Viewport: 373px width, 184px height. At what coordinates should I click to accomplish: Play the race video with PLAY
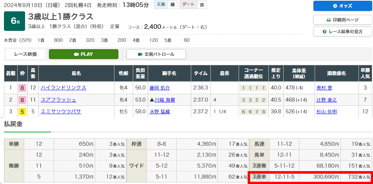click(x=83, y=54)
